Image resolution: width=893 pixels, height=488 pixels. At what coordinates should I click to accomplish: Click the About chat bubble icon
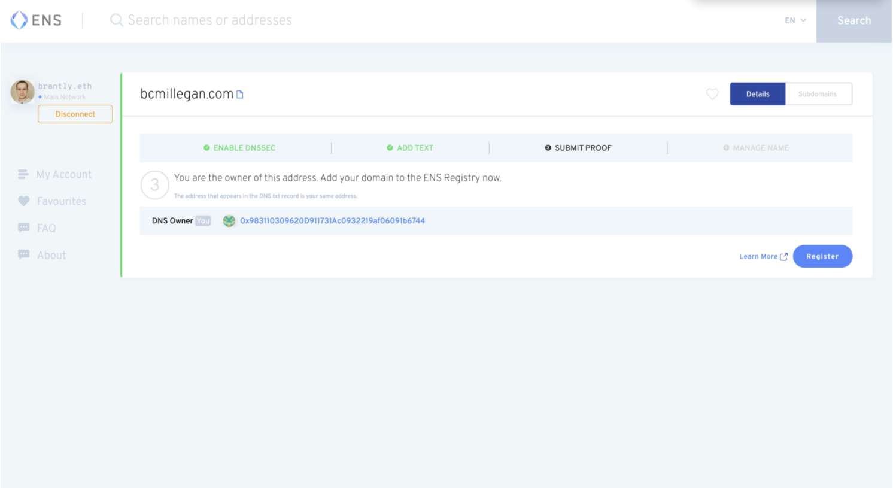point(23,254)
